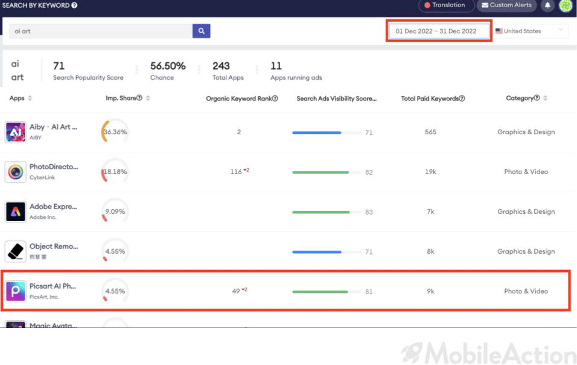Screen dimensions: 577x365
Task: Click the search magnifier button
Action: (x=202, y=31)
